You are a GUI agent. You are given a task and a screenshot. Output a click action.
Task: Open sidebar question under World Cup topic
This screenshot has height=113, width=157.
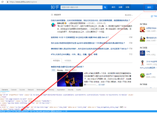pos(148,68)
